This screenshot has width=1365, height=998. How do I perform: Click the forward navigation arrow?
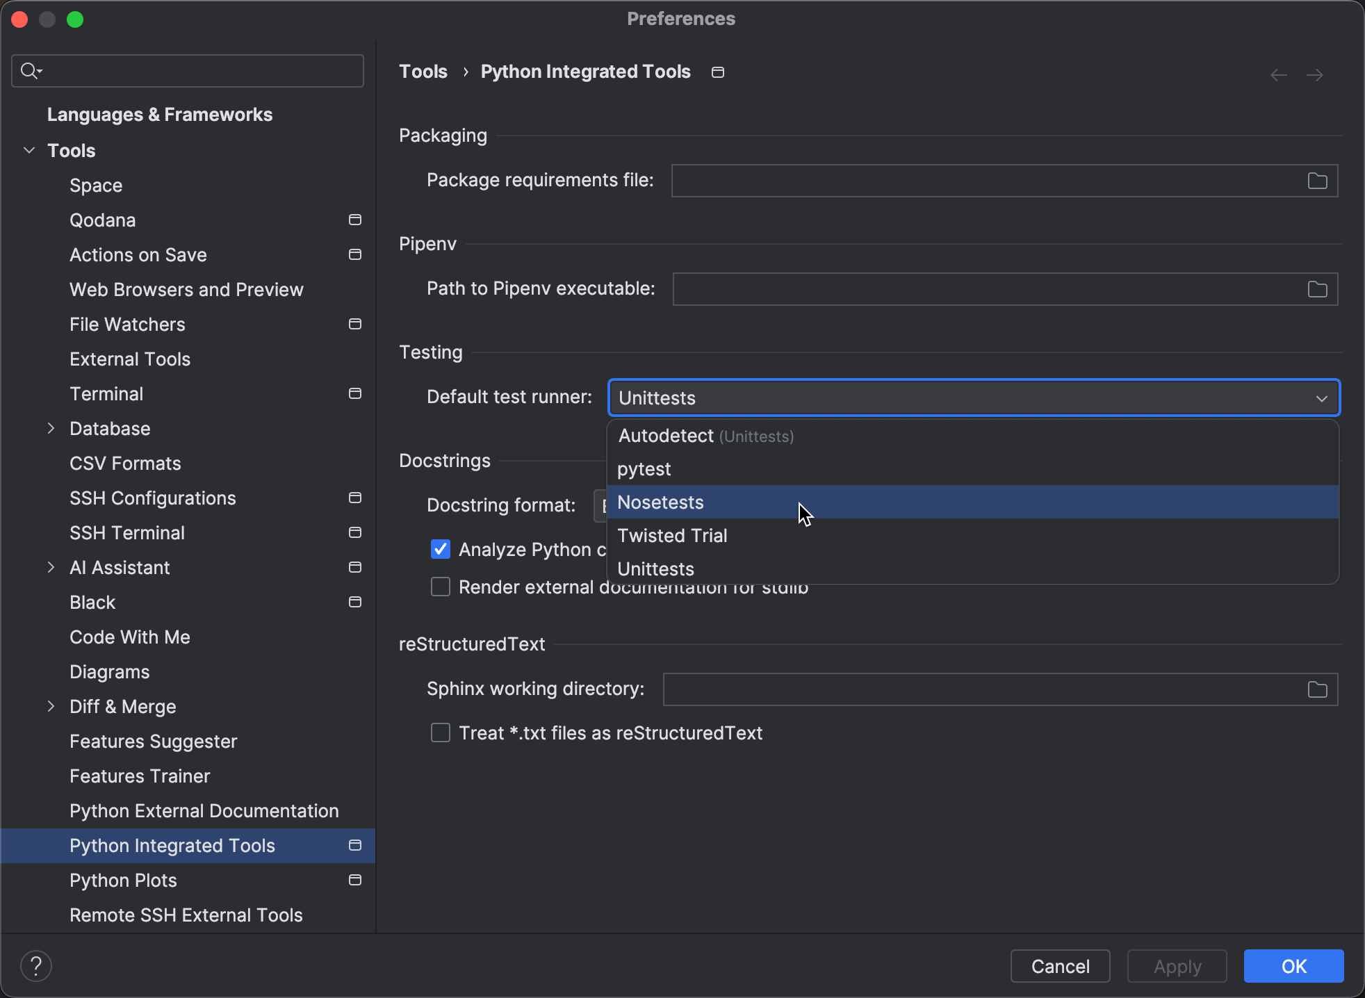pyautogui.click(x=1316, y=74)
